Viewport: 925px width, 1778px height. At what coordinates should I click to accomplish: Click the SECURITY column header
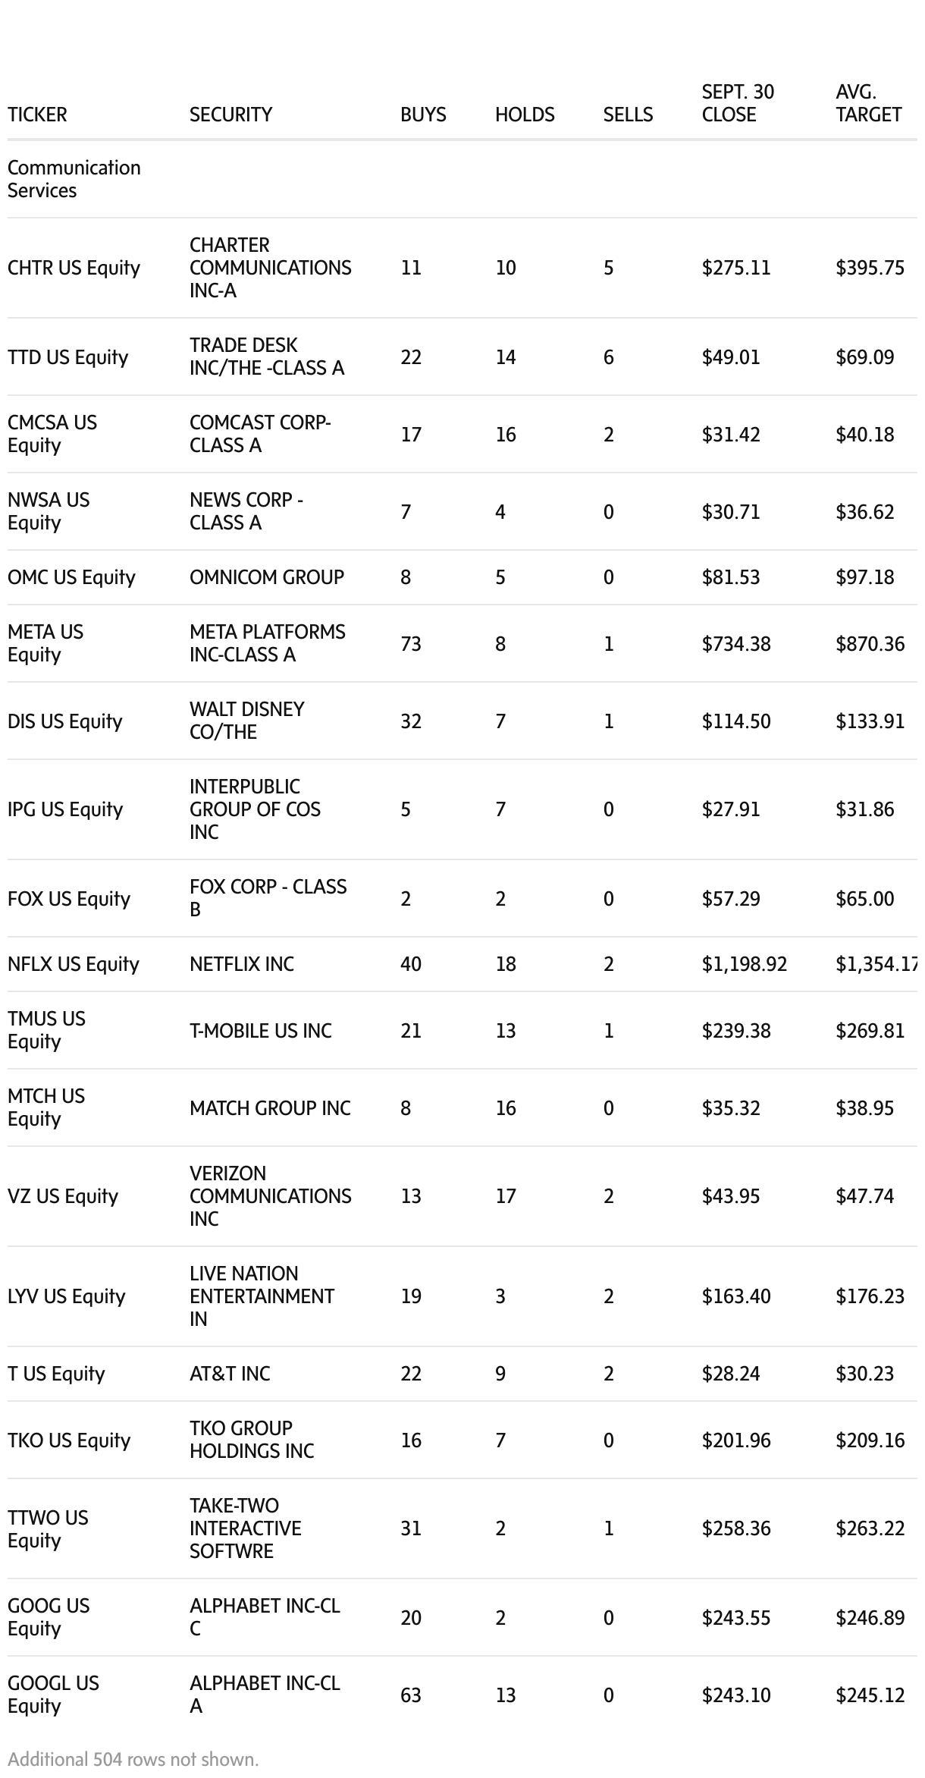click(x=230, y=115)
